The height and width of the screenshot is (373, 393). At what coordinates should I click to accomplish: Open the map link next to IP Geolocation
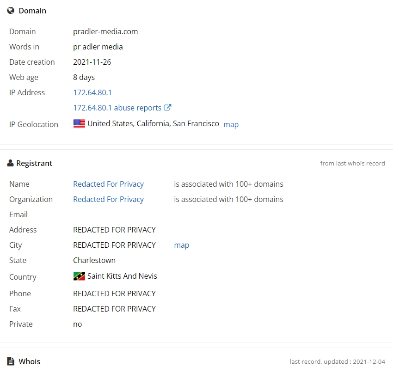point(231,124)
